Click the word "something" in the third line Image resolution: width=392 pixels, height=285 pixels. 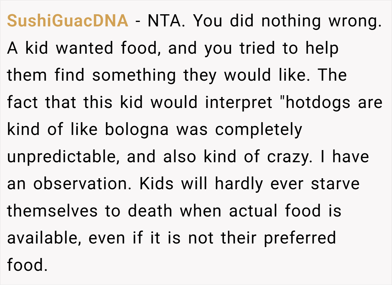(x=134, y=76)
